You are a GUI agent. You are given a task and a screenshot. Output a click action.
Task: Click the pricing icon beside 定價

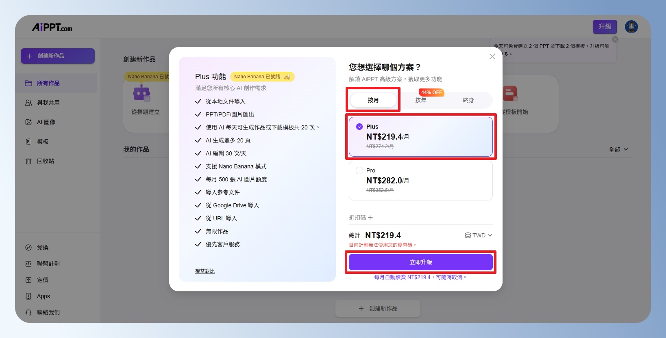click(28, 280)
